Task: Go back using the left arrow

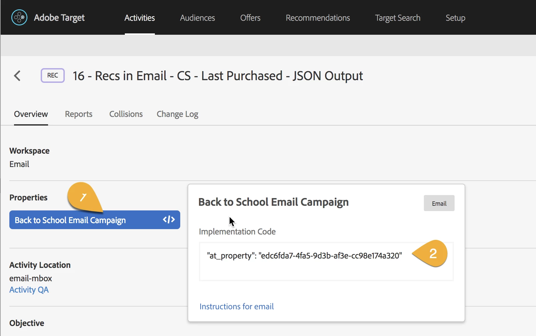Action: click(17, 76)
